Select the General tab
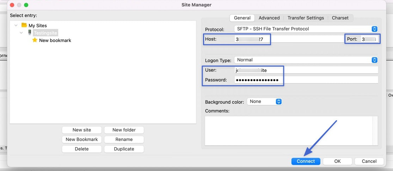Viewport: 393px width, 171px height. coord(242,18)
